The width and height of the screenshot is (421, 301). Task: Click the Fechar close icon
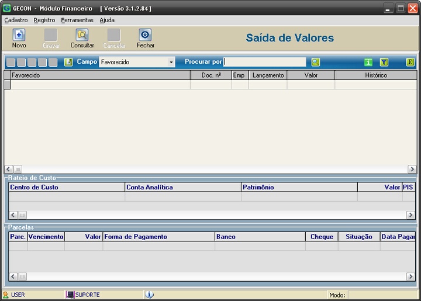pyautogui.click(x=145, y=35)
